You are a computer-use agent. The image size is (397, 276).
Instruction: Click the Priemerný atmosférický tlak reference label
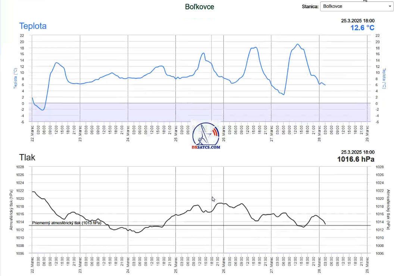(66, 223)
